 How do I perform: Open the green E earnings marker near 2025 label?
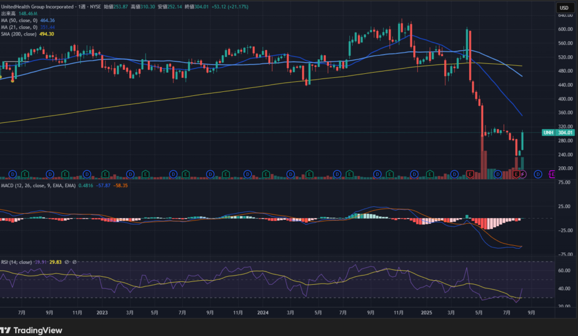[430, 174]
